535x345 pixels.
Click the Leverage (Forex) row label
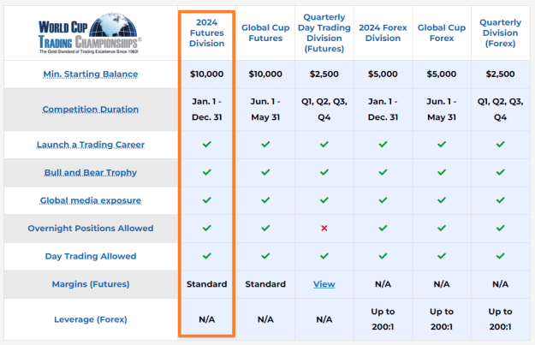[x=91, y=319]
